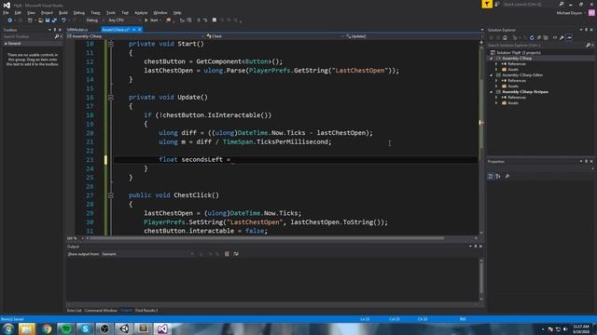This screenshot has width=597, height=335.
Task: Click the bookmark icon in the toolbar
Action: 215,20
